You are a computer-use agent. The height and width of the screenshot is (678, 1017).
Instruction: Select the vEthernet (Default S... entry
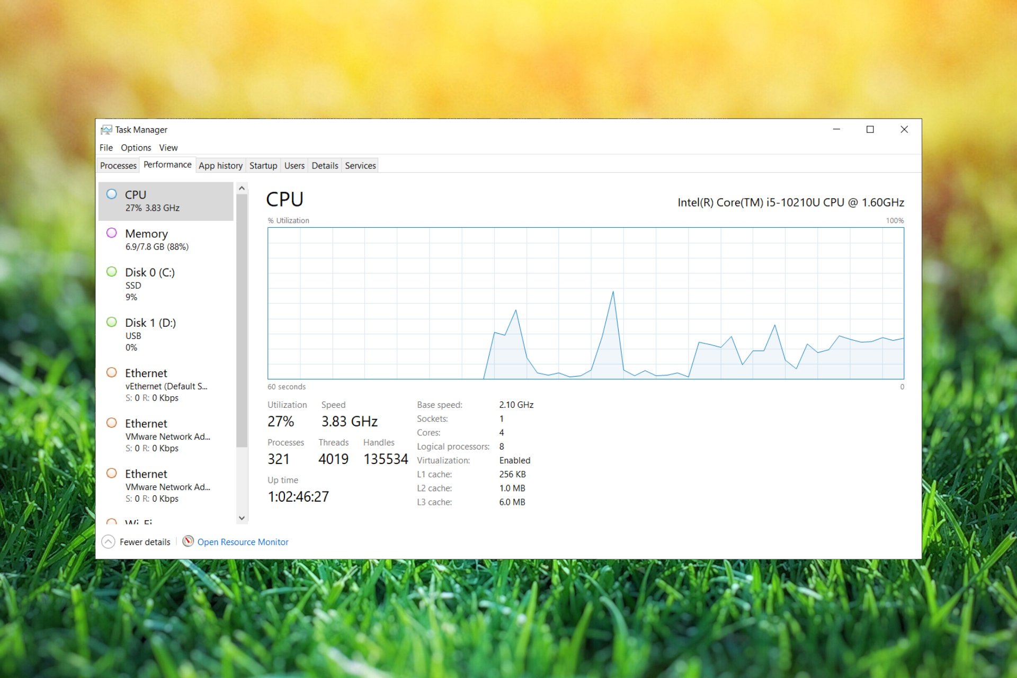(166, 385)
